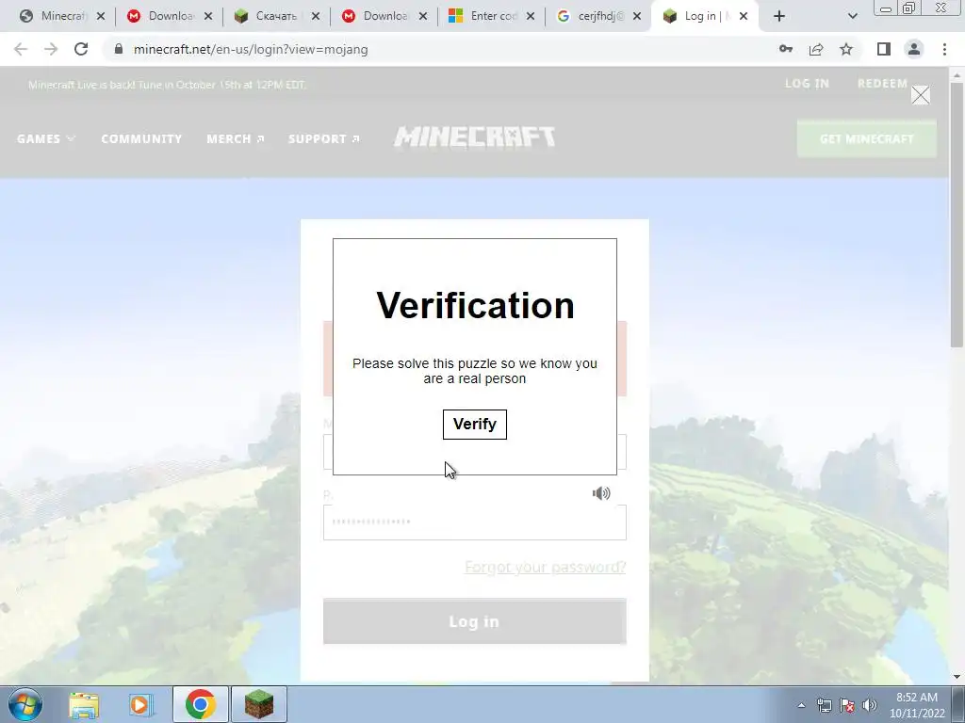
Task: Click the network tray icon
Action: (824, 705)
